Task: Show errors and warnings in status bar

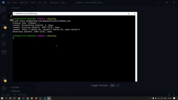Action: tap(23, 95)
